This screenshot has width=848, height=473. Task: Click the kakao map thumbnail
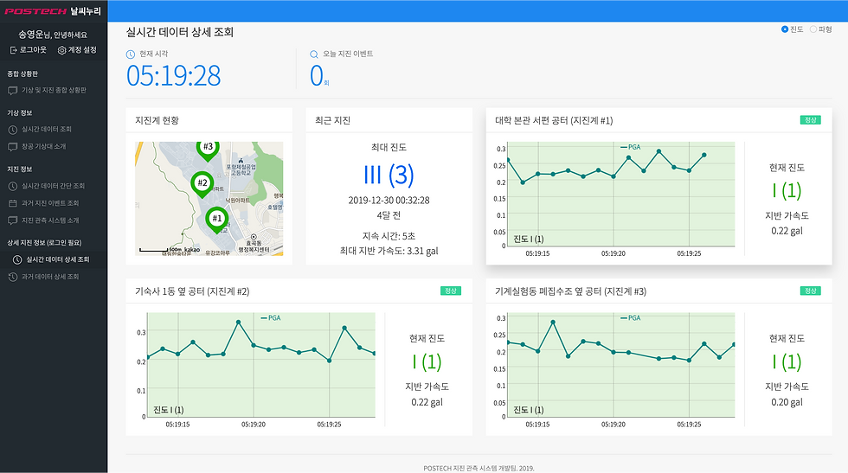coord(209,199)
